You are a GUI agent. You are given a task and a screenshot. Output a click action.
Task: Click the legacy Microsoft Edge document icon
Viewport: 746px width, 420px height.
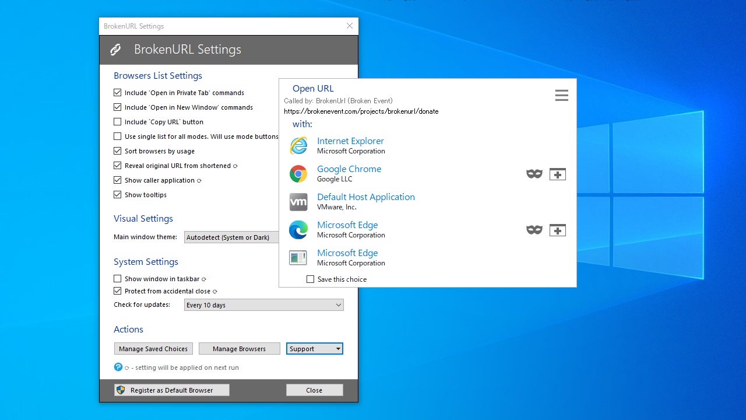(x=298, y=258)
